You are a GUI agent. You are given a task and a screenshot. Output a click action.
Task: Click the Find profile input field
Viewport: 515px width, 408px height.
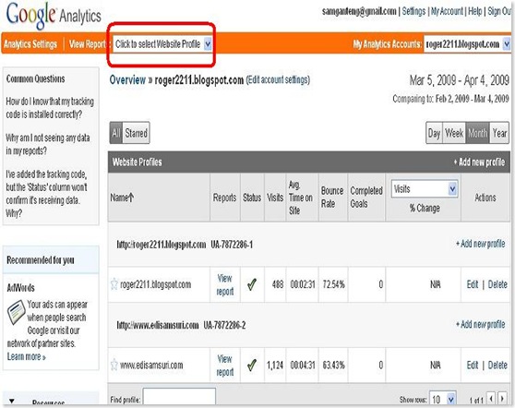click(179, 398)
